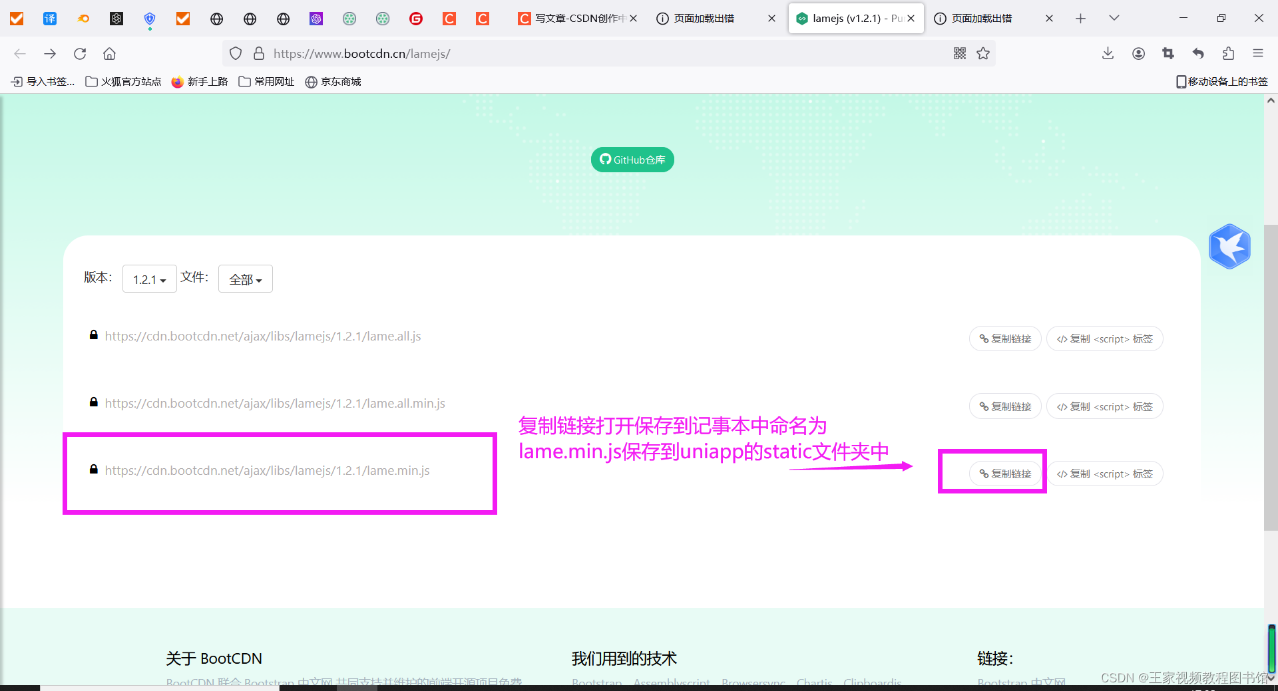The image size is (1278, 691).
Task: Open the pinned purple ChatGPT icon tab
Action: pos(316,19)
